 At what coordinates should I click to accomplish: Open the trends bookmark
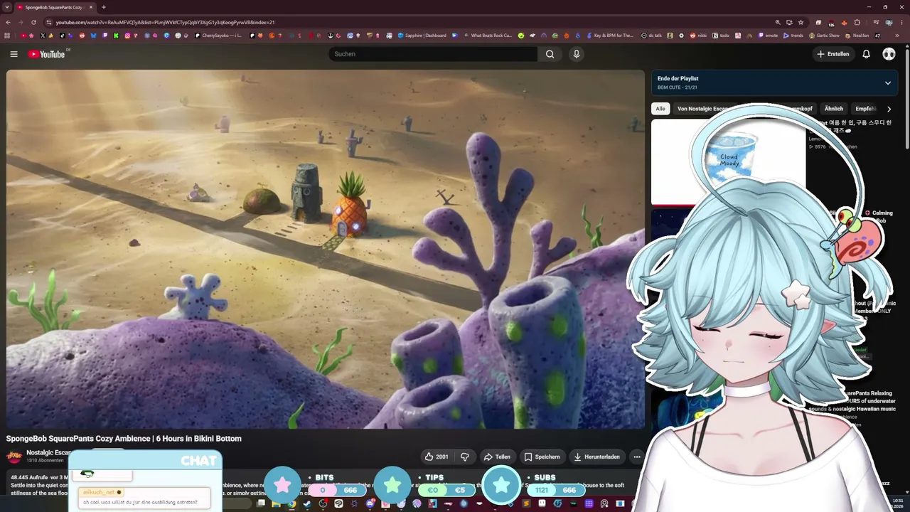click(x=793, y=36)
